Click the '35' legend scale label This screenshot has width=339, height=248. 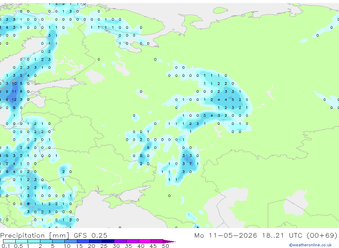pos(128,246)
